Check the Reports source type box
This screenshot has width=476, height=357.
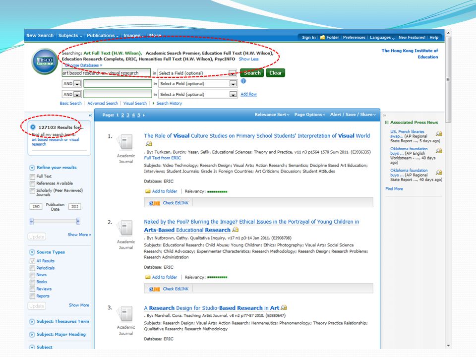[33, 297]
